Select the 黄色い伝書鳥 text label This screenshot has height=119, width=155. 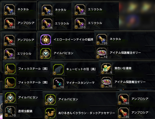tap(123, 68)
